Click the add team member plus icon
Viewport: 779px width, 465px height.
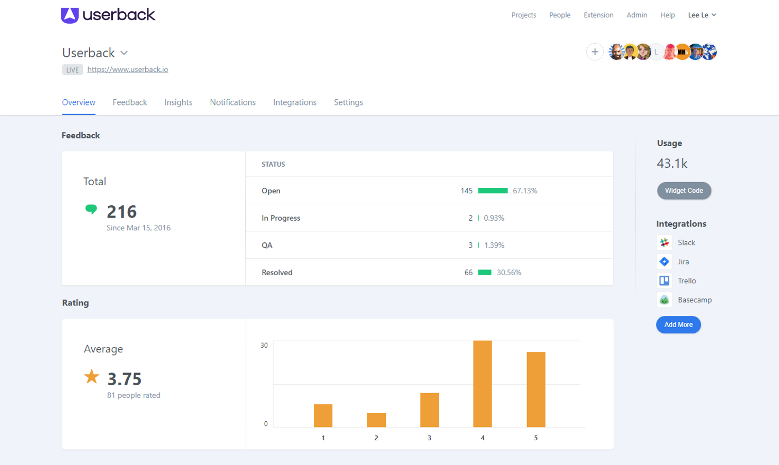pos(595,52)
